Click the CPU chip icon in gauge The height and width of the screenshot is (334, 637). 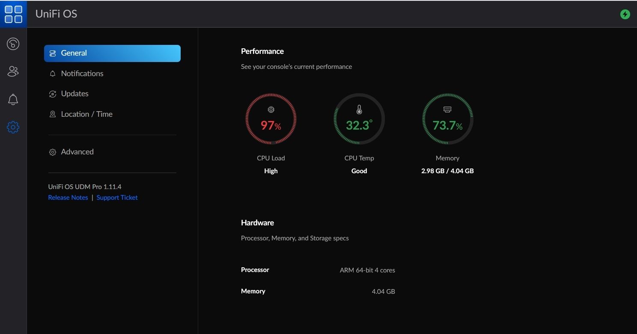(x=271, y=110)
